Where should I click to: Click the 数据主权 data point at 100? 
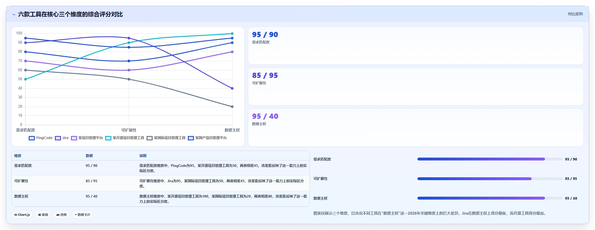tap(232, 34)
